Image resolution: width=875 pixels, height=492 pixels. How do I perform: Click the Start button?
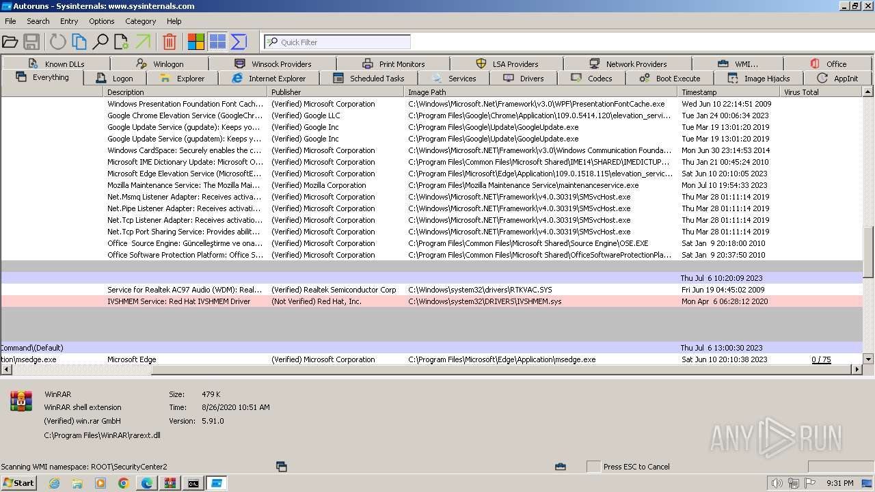(x=18, y=483)
